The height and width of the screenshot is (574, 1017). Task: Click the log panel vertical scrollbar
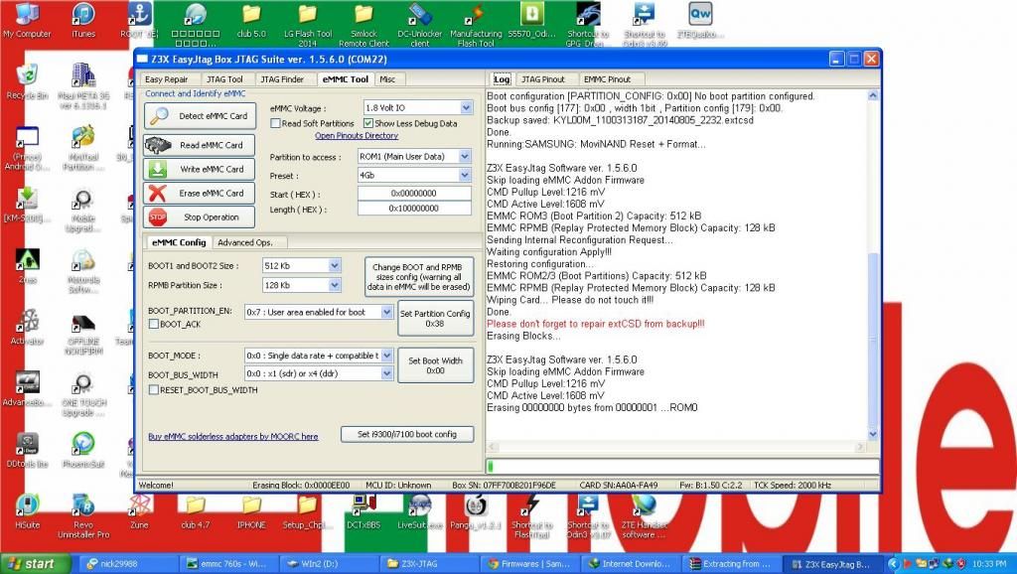[872, 264]
